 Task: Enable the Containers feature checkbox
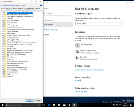(x=4, y=18)
